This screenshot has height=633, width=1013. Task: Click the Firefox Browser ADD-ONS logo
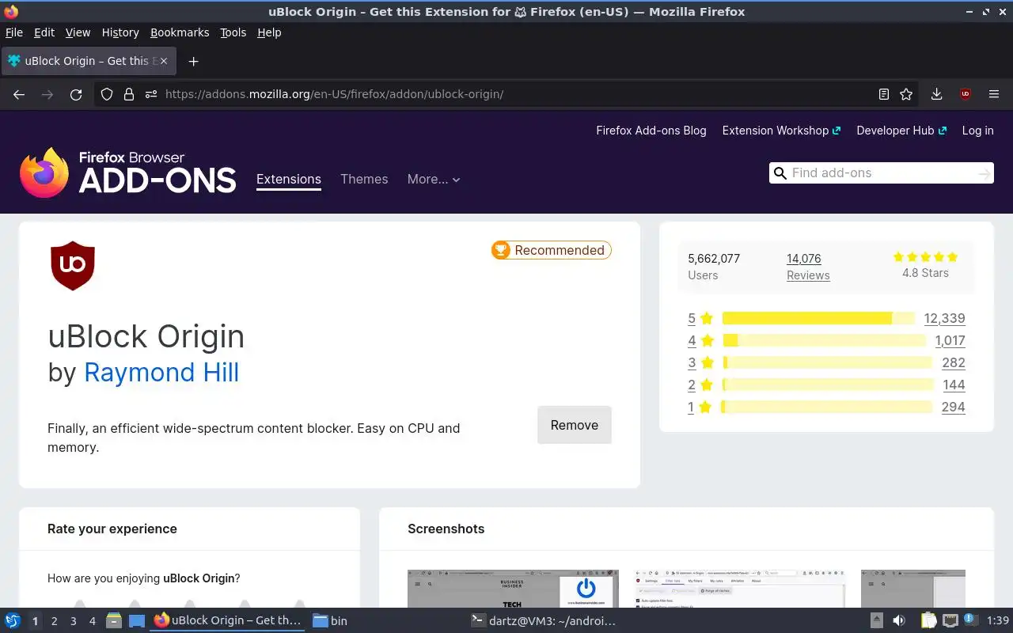tap(128, 172)
